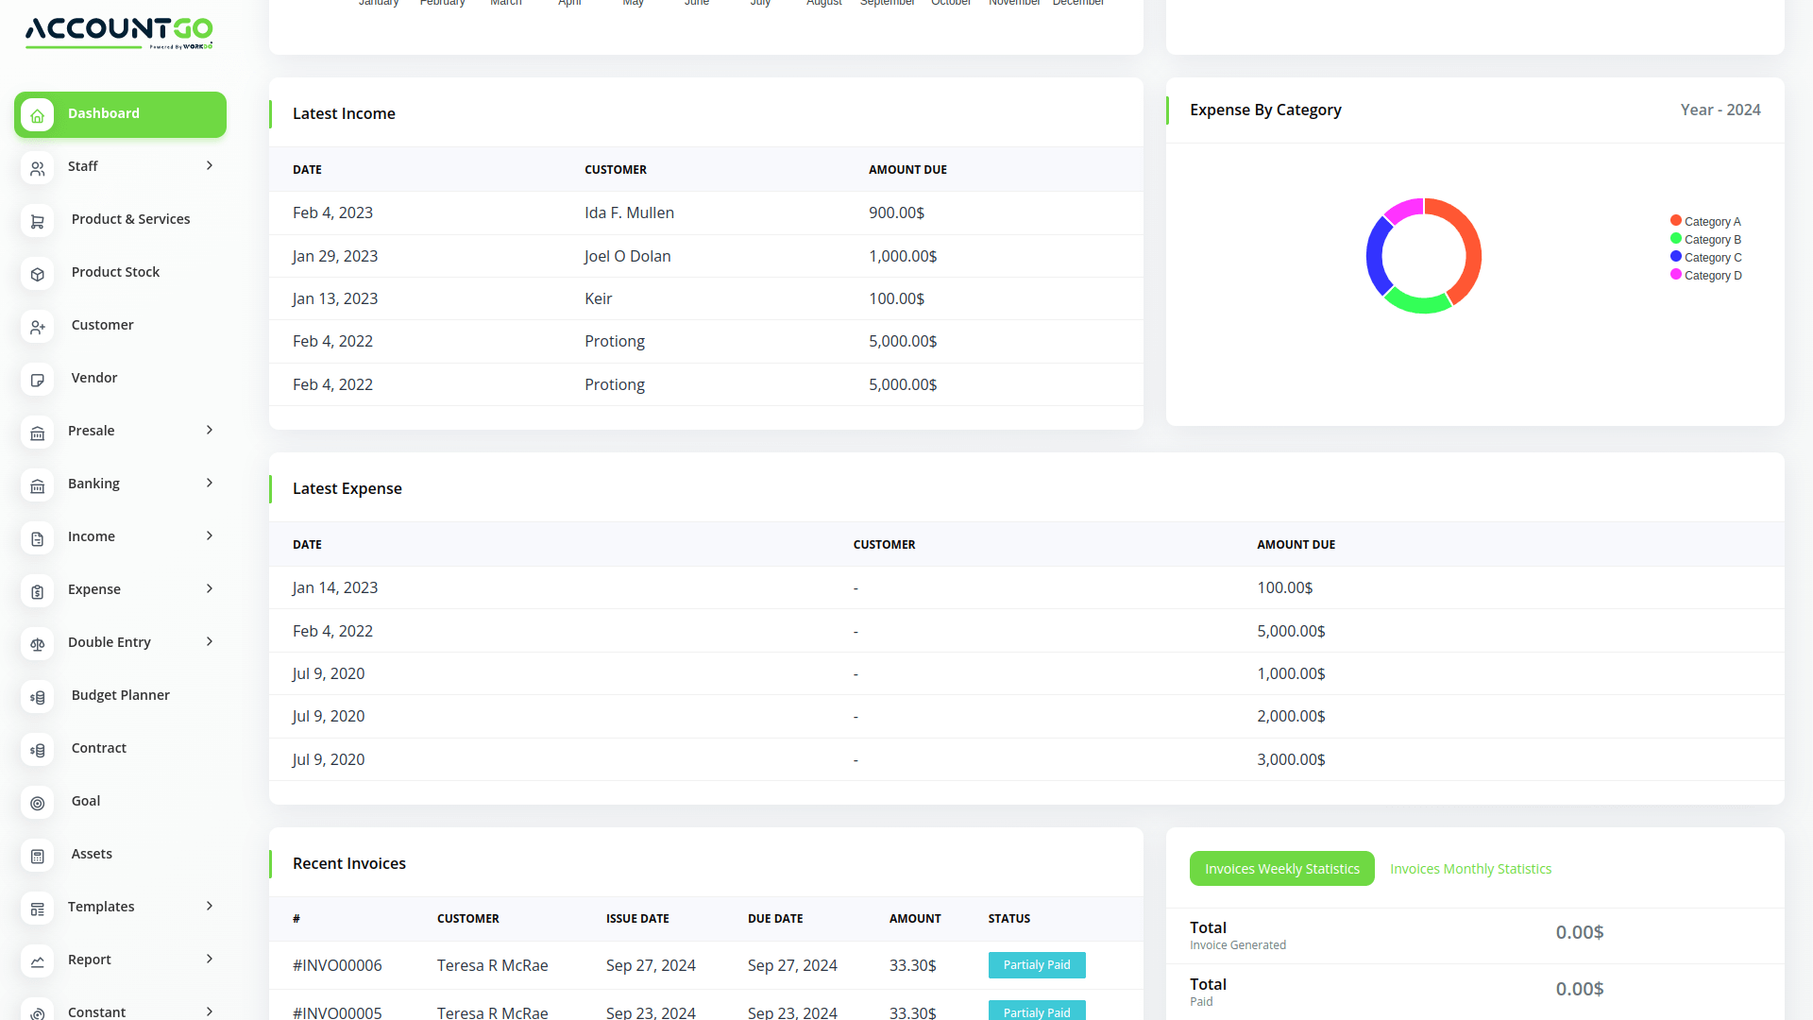This screenshot has height=1020, width=1813.
Task: Toggle Category C legend entry
Action: tap(1705, 258)
